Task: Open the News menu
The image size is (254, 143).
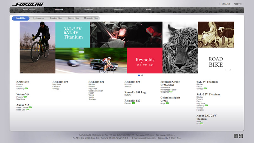Action: coord(149,10)
